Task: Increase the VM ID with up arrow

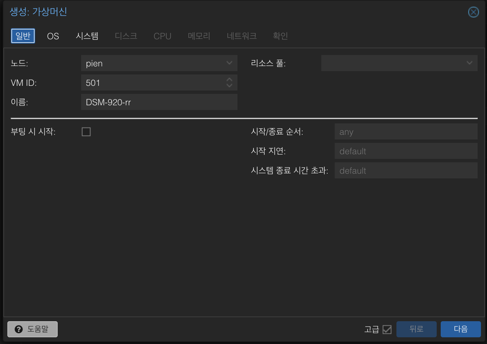Action: pyautogui.click(x=229, y=80)
